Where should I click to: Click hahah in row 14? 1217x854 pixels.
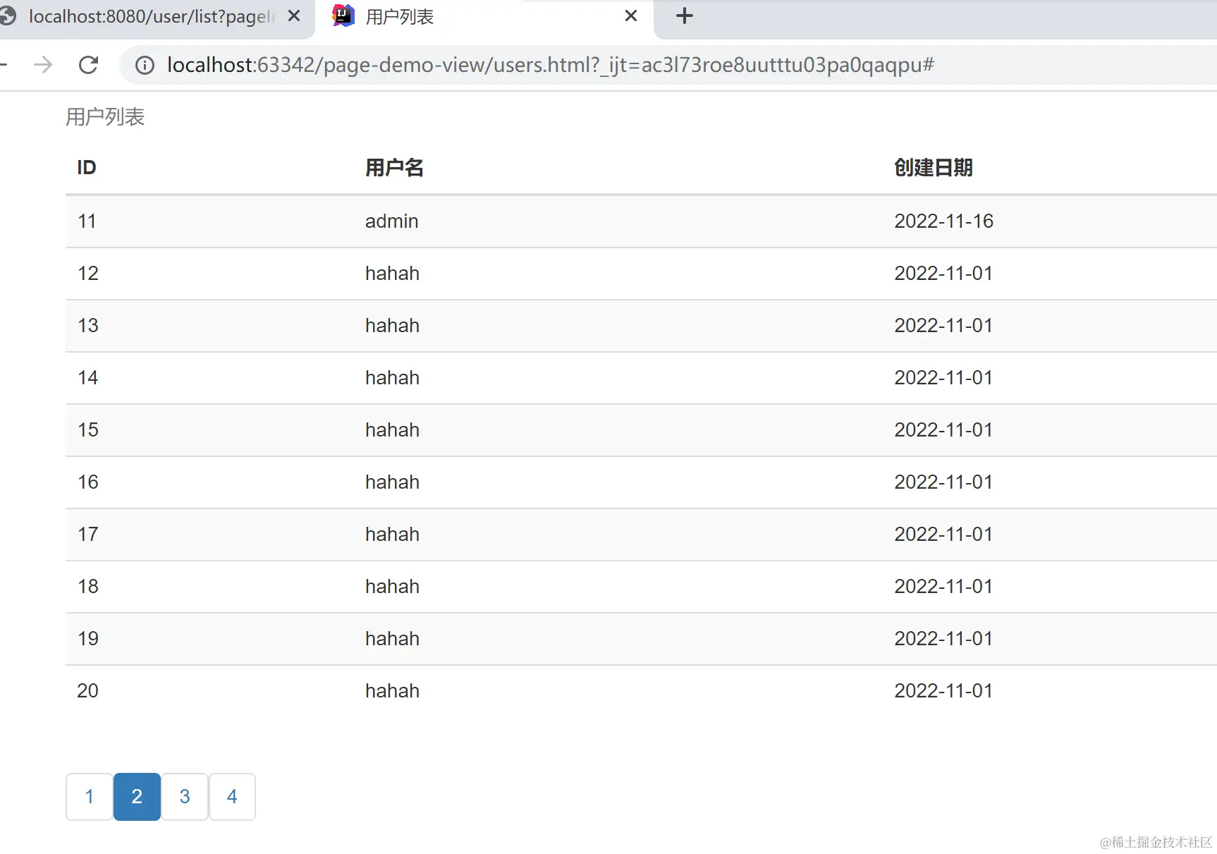[392, 378]
